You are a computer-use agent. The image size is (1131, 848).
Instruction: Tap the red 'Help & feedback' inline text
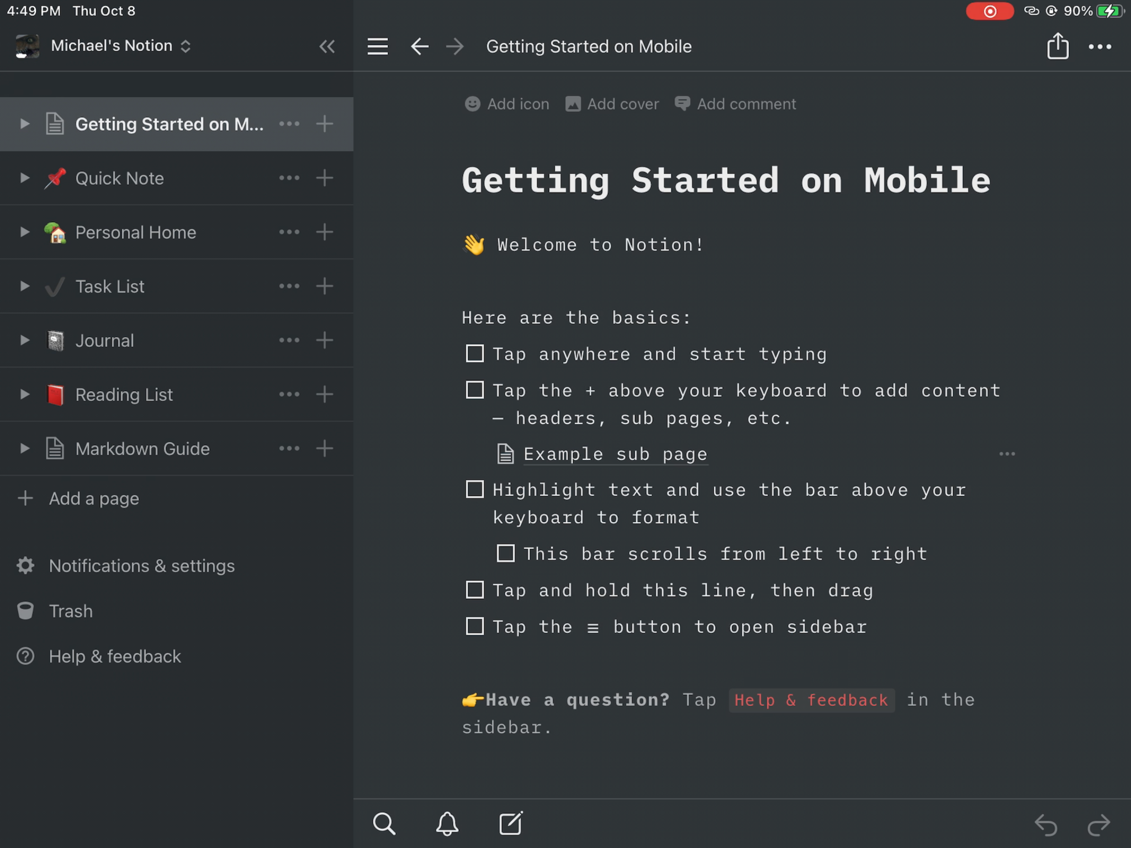[812, 700]
